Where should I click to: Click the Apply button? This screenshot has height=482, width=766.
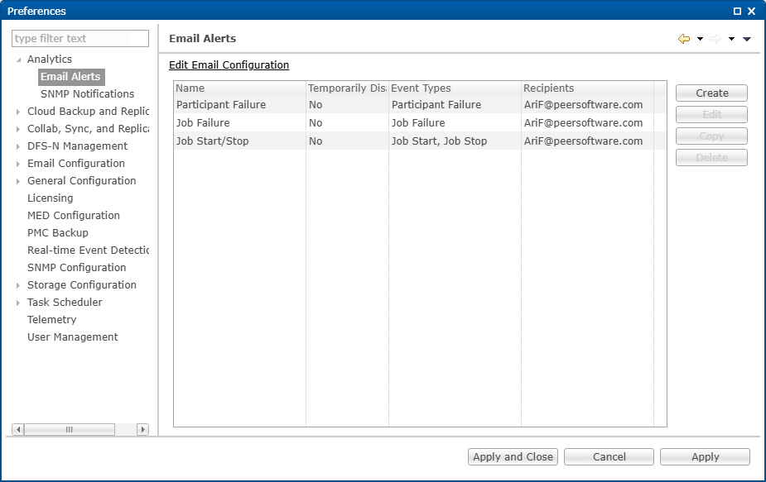(705, 456)
